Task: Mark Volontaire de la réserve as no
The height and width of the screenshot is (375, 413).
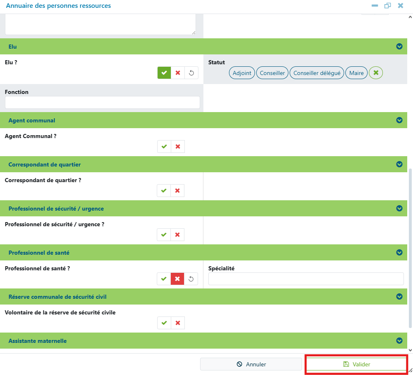Action: [x=178, y=323]
